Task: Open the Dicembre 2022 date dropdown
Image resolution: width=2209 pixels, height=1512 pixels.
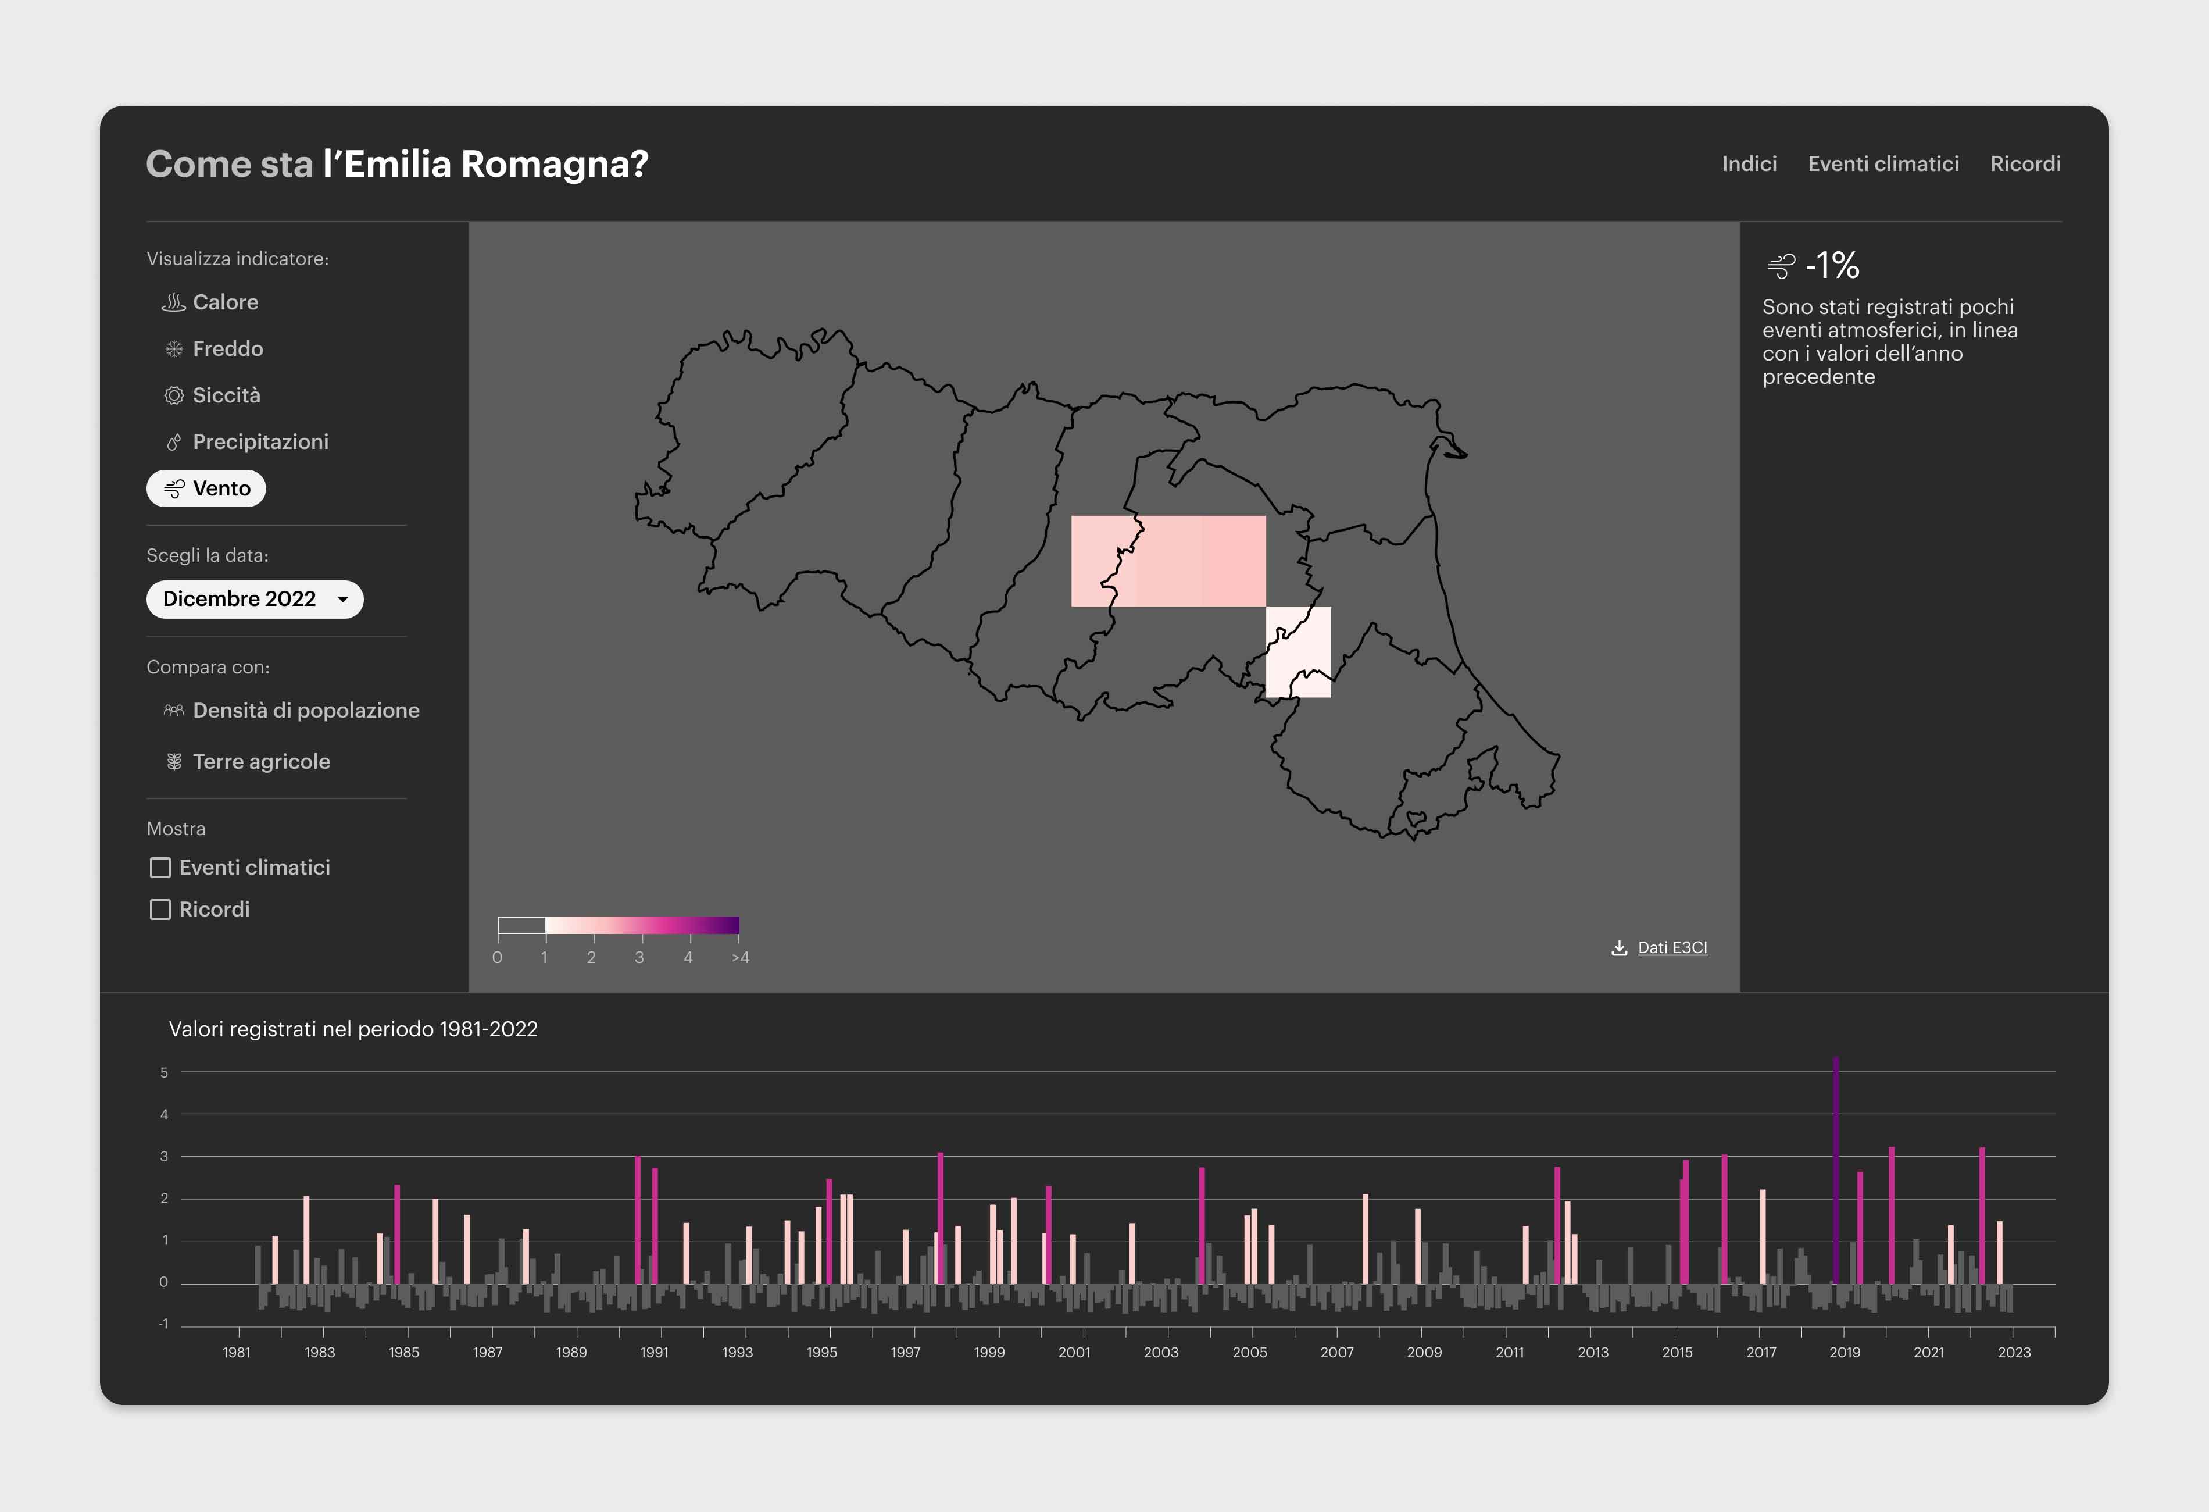Action: pos(254,599)
